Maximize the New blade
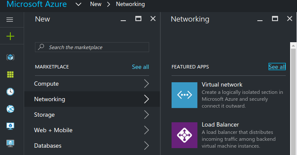Viewport: 297px width, 155px height. (x=138, y=19)
